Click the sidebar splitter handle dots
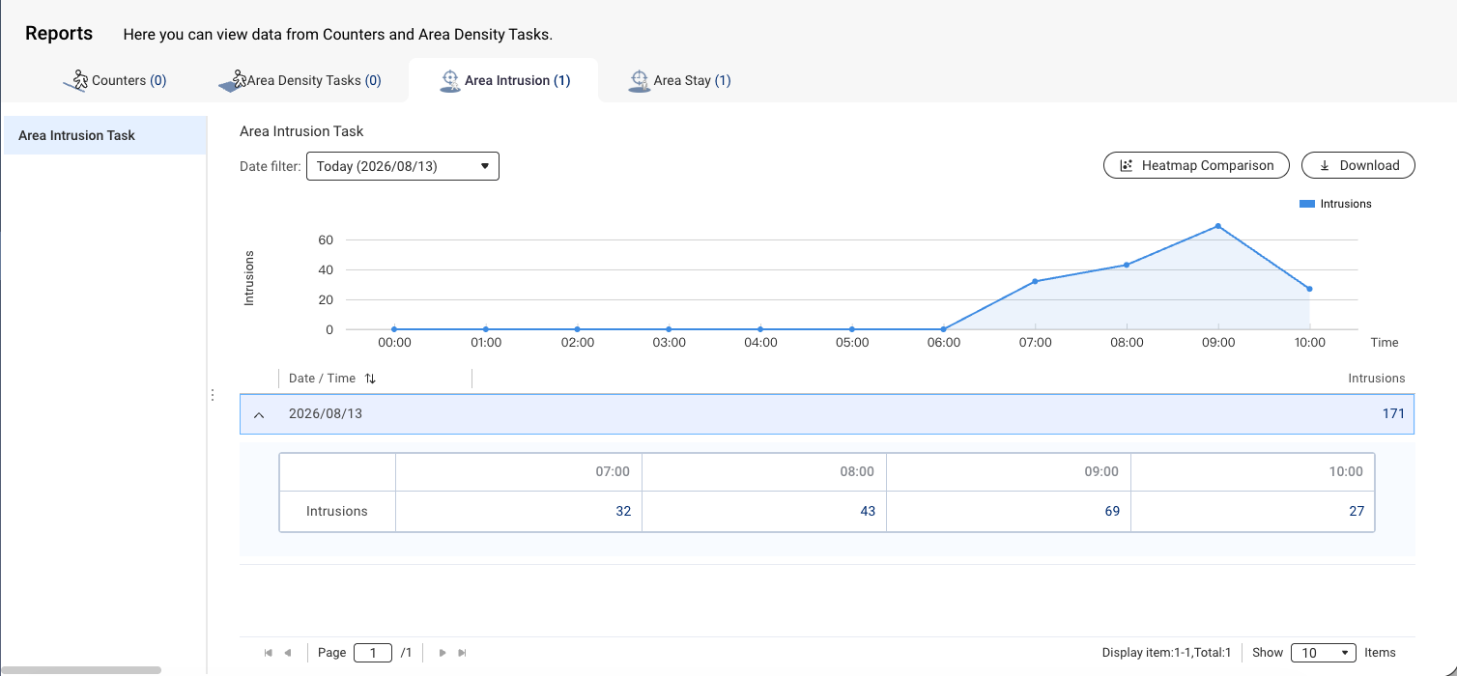The image size is (1457, 676). tap(212, 395)
